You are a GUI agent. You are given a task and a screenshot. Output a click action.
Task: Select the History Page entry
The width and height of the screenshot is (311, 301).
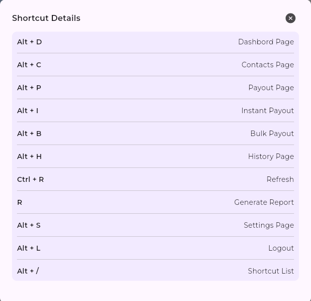(271, 156)
